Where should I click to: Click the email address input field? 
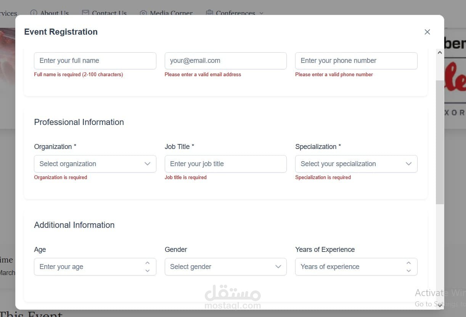[x=225, y=61]
